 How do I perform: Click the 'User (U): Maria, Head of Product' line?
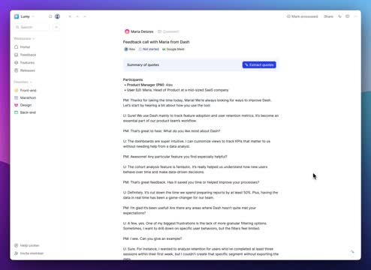(177, 90)
